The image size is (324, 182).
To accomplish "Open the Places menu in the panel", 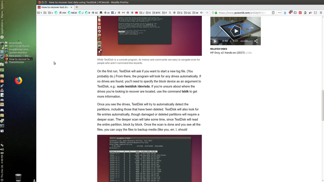I will point(2,14).
